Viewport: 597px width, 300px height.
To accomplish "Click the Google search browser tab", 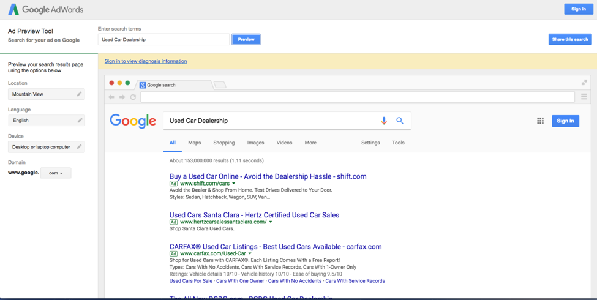I will [x=174, y=85].
